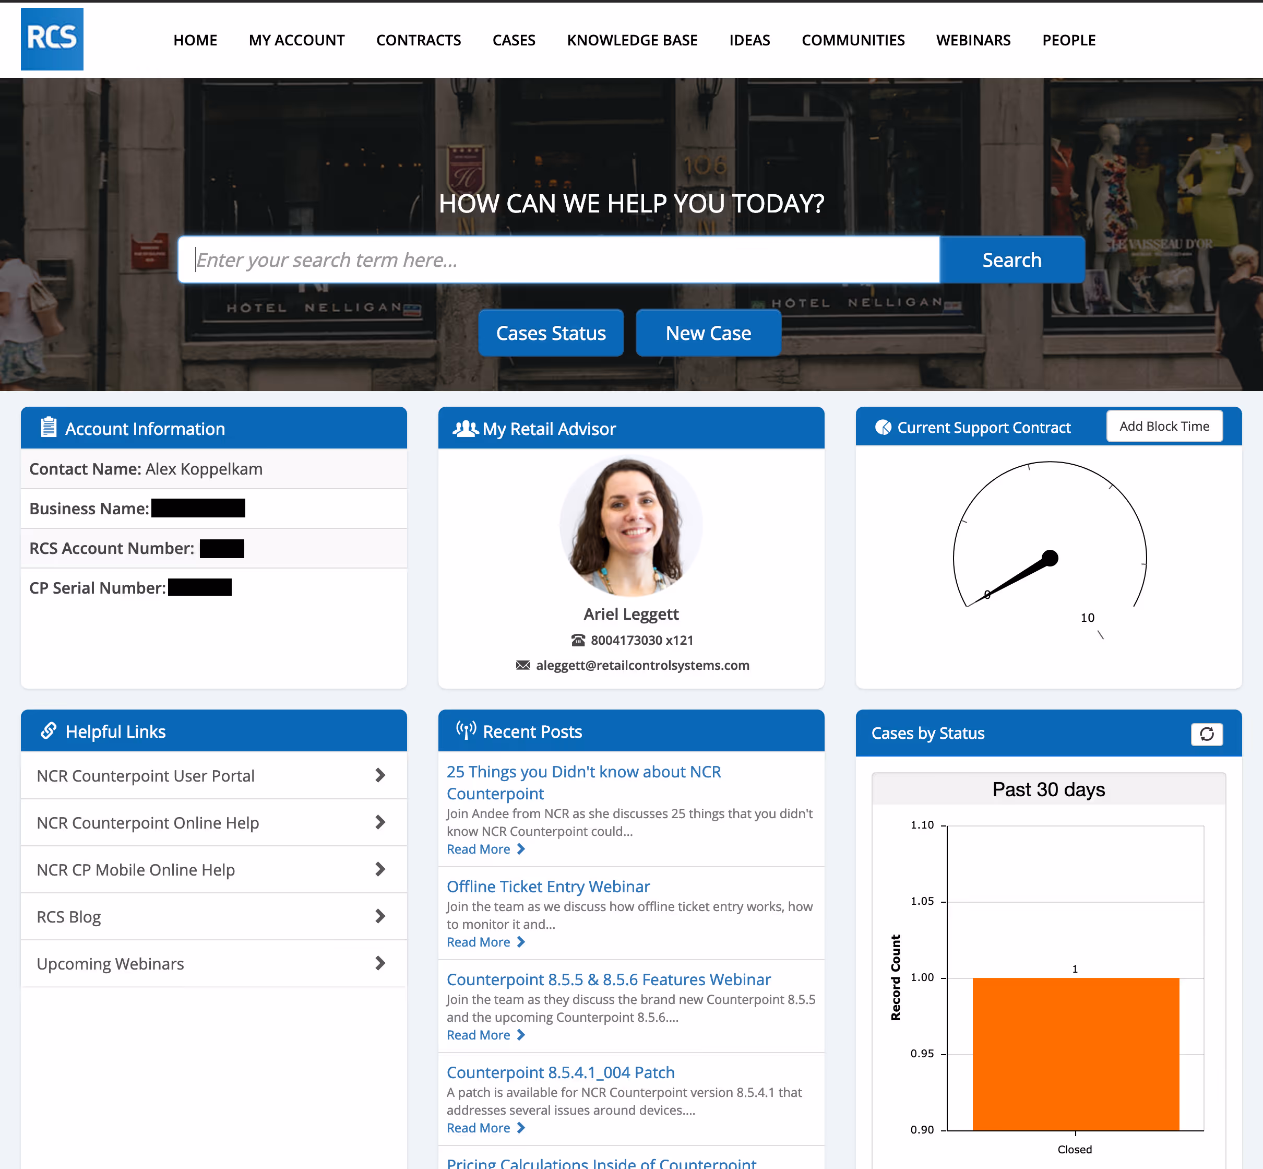Image resolution: width=1263 pixels, height=1169 pixels.
Task: Open the CASES menu item
Action: click(x=514, y=40)
